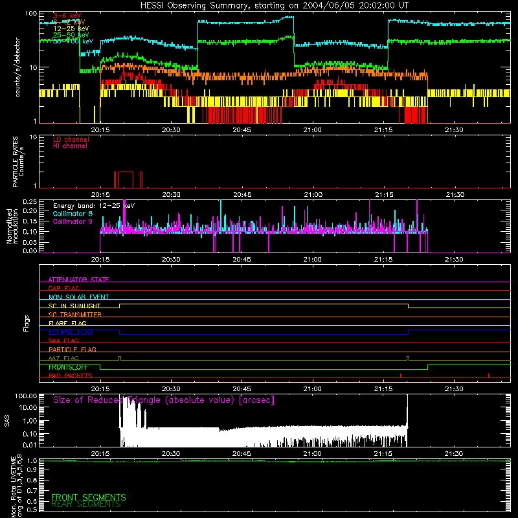Click the Energy band: 12-25 keV label
Screen dimensions: 518x518
click(94, 206)
